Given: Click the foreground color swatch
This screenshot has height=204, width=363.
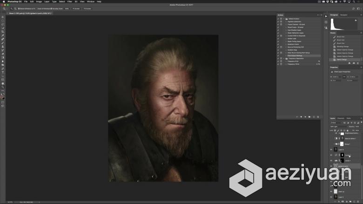Looking at the screenshot, I should tap(2, 97).
